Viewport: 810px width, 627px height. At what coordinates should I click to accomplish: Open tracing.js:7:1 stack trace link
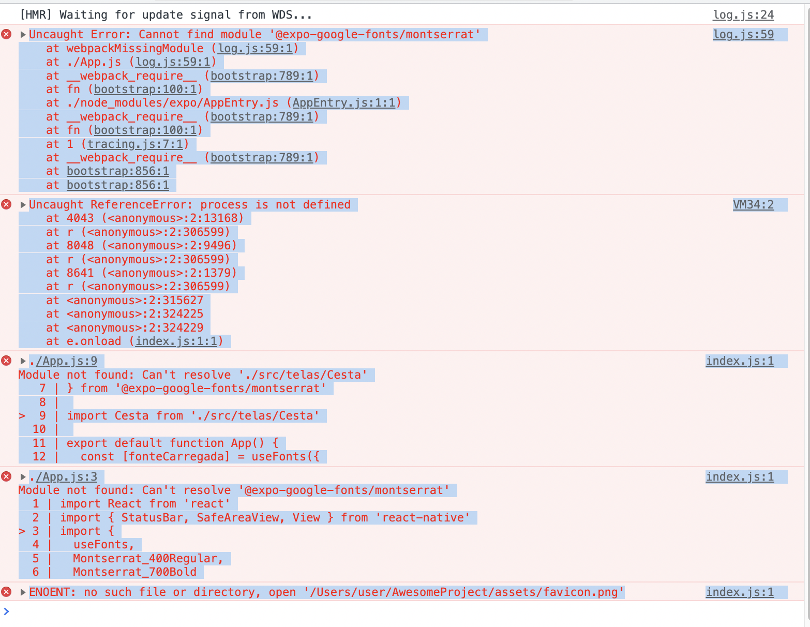136,144
